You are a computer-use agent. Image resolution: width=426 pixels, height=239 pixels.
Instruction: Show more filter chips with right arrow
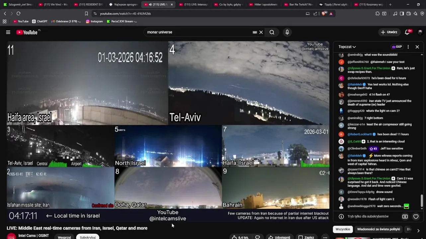pos(418,230)
